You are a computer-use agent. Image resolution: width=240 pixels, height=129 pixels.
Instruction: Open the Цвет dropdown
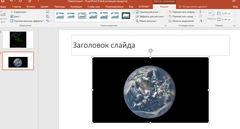coord(16,16)
